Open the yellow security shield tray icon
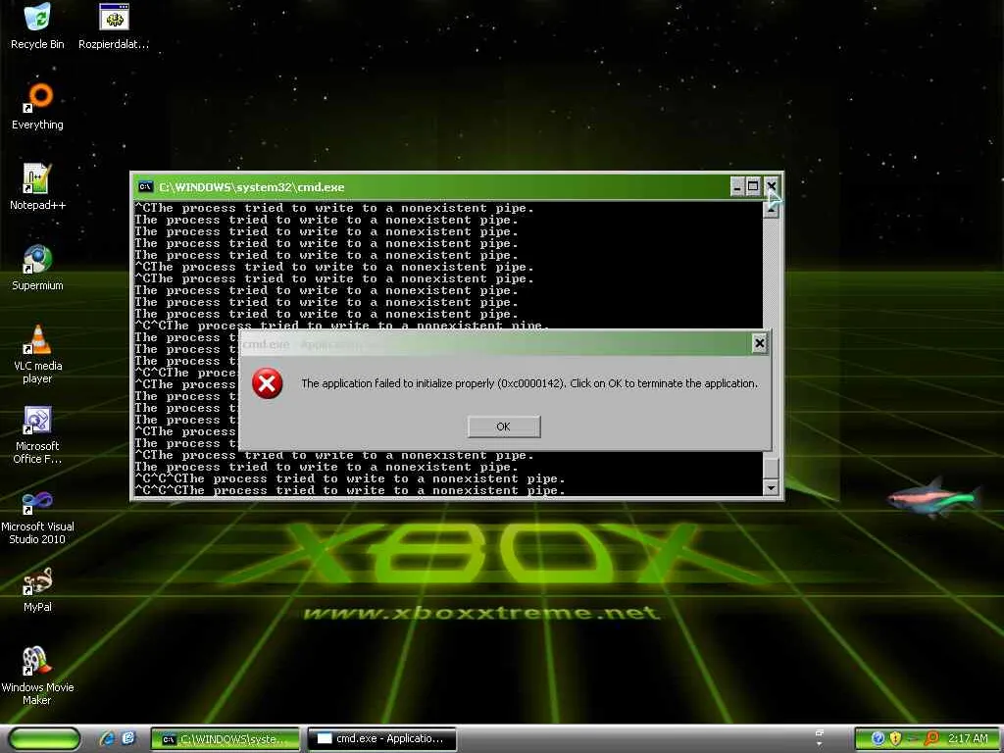This screenshot has width=1004, height=753. [x=895, y=739]
